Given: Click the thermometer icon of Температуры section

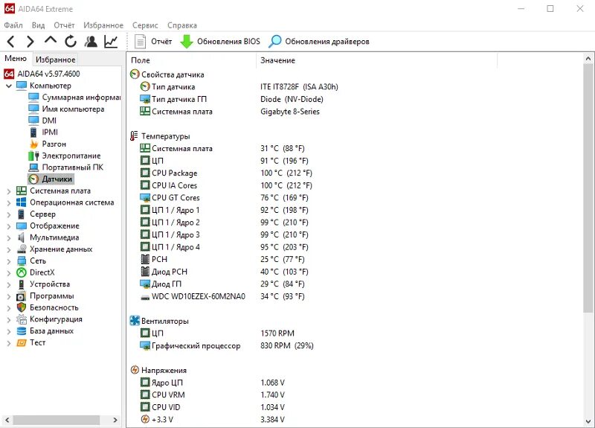Looking at the screenshot, I should 134,136.
